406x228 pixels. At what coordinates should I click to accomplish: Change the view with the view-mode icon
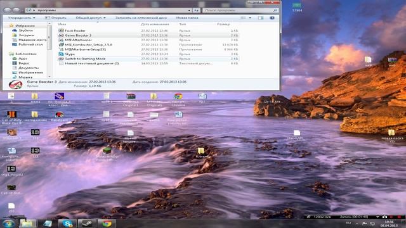click(243, 18)
